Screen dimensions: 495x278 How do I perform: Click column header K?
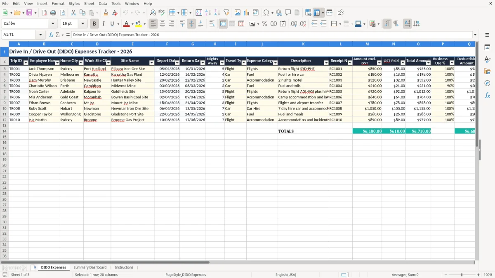[303, 44]
